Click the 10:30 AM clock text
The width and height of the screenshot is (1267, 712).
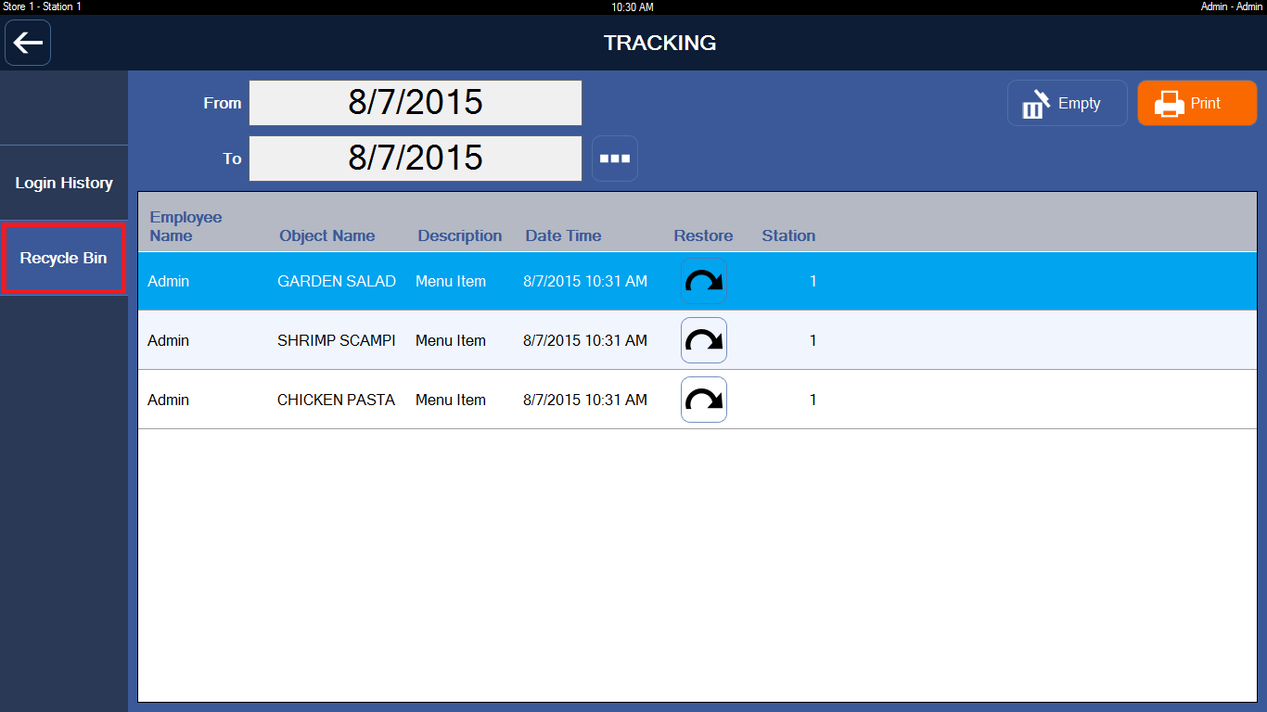(633, 6)
